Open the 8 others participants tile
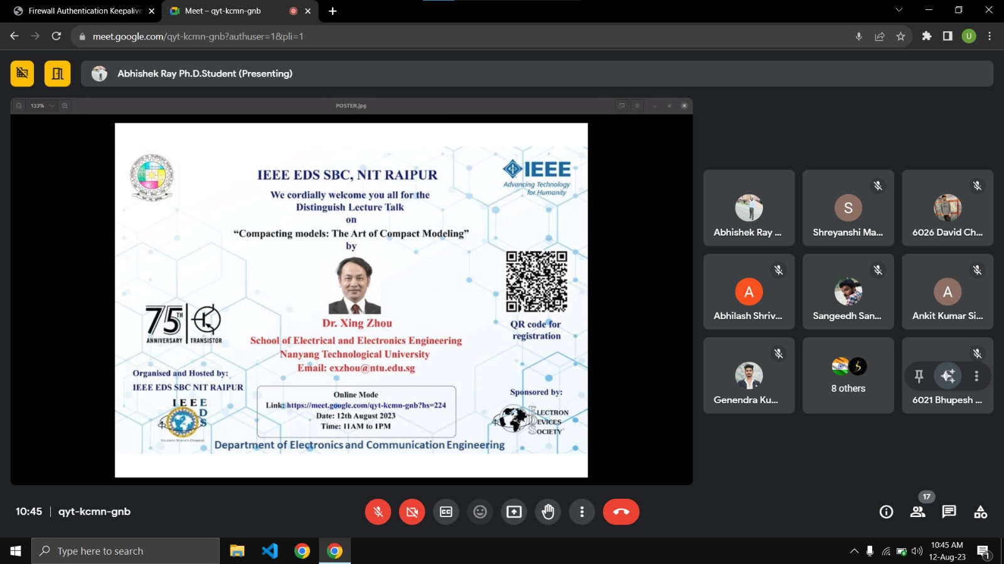 848,375
